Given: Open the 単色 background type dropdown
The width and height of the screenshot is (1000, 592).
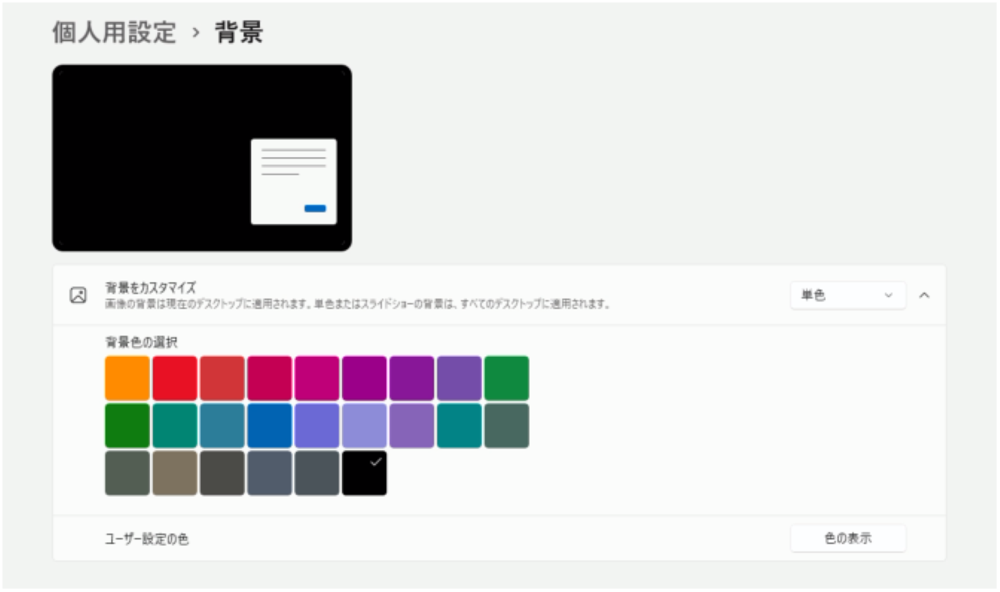Looking at the screenshot, I should (x=848, y=295).
